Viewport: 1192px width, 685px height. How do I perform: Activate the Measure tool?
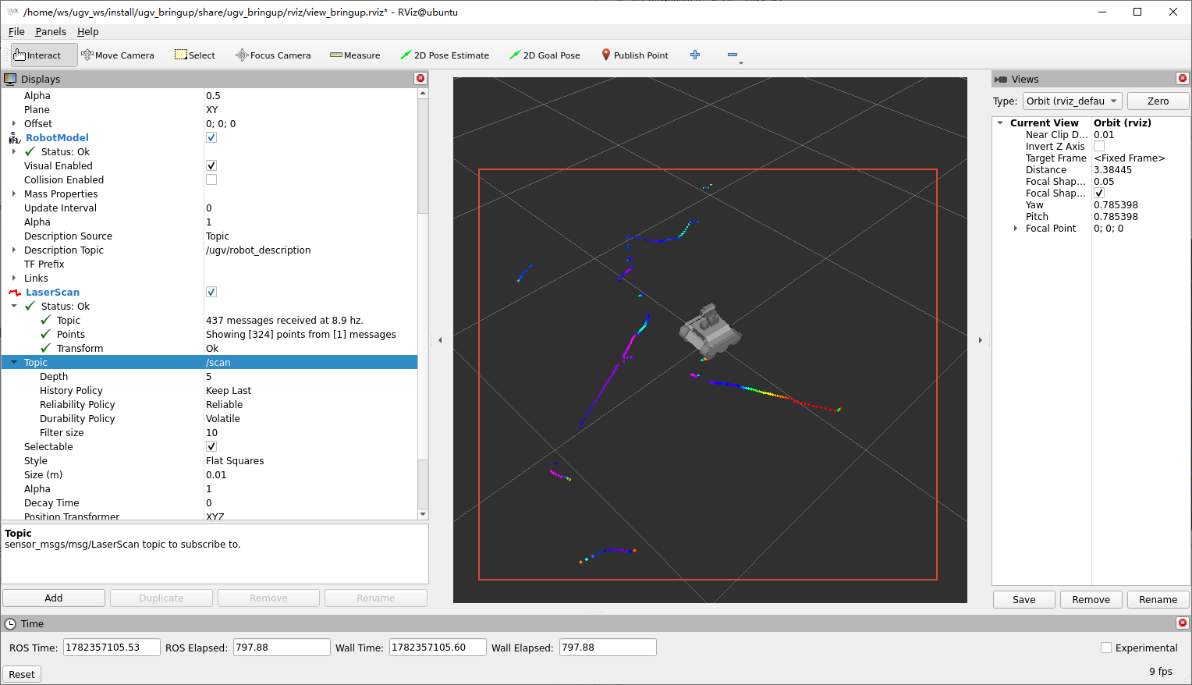[355, 55]
